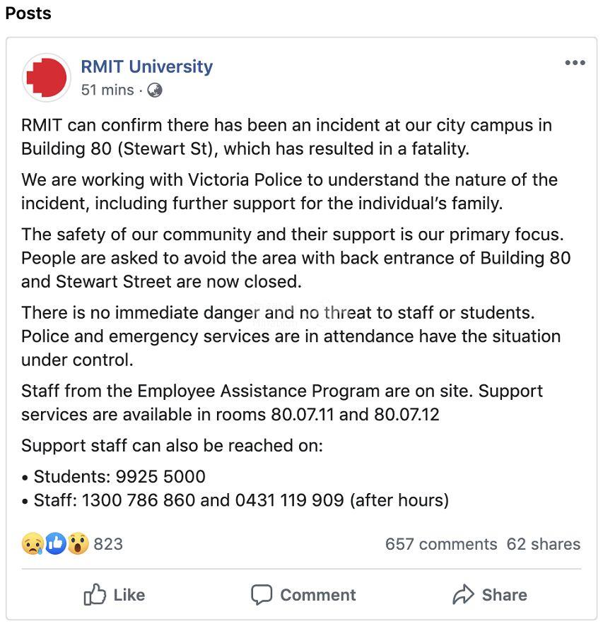Viewport: 603px width, 626px height.
Task: Click the "Posts" section heading
Action: (28, 13)
